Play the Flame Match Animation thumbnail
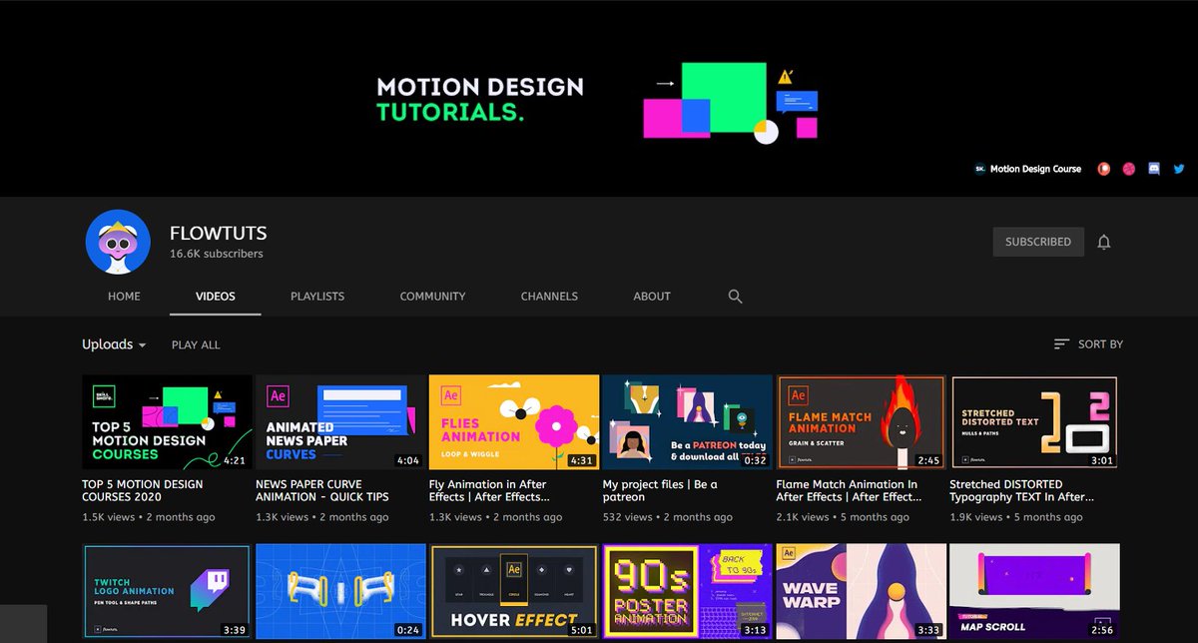 (861, 422)
